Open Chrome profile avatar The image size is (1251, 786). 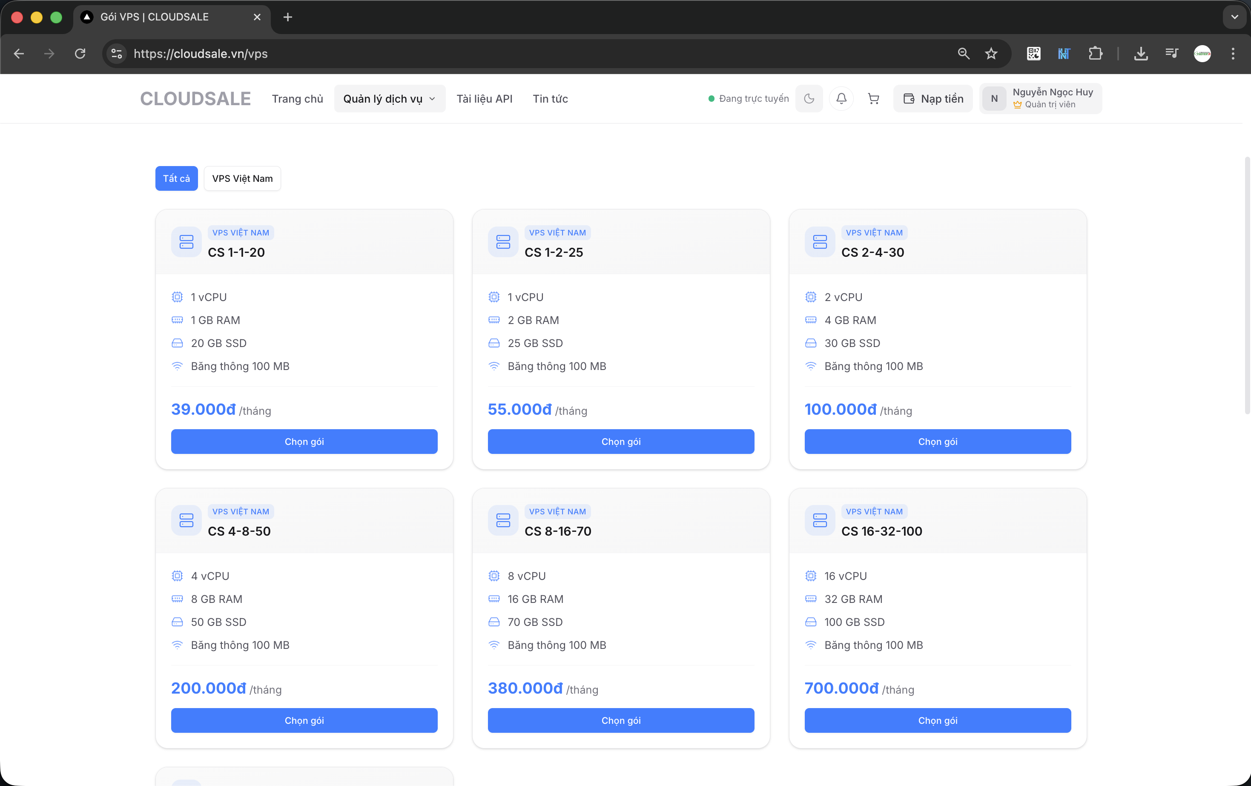tap(1202, 54)
